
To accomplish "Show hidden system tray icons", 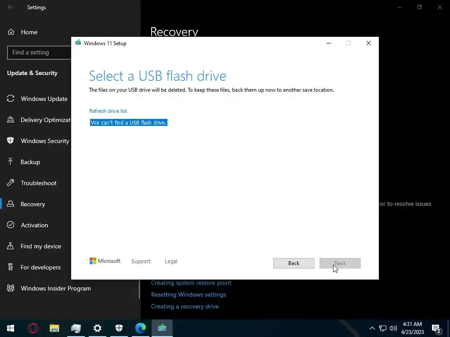I will point(372,328).
